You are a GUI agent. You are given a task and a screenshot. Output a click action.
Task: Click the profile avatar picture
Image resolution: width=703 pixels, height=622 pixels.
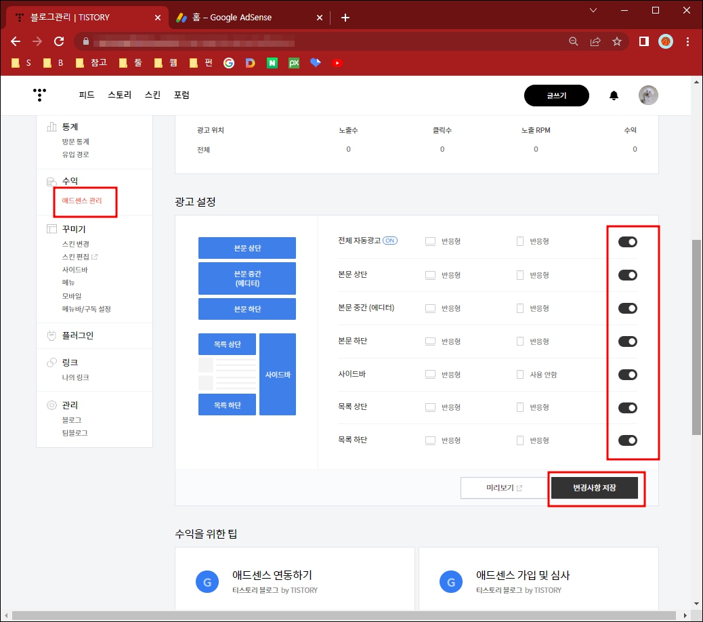(647, 95)
